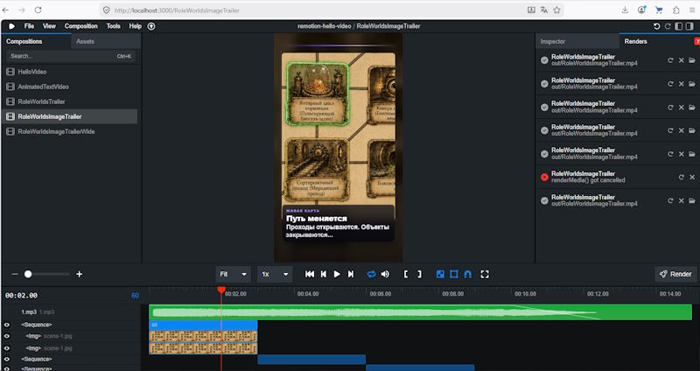Open the browser account profile icon
Viewport: 700px width, 371px height.
641,10
